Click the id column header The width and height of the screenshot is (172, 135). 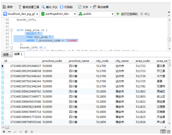pyautogui.click(x=23, y=61)
